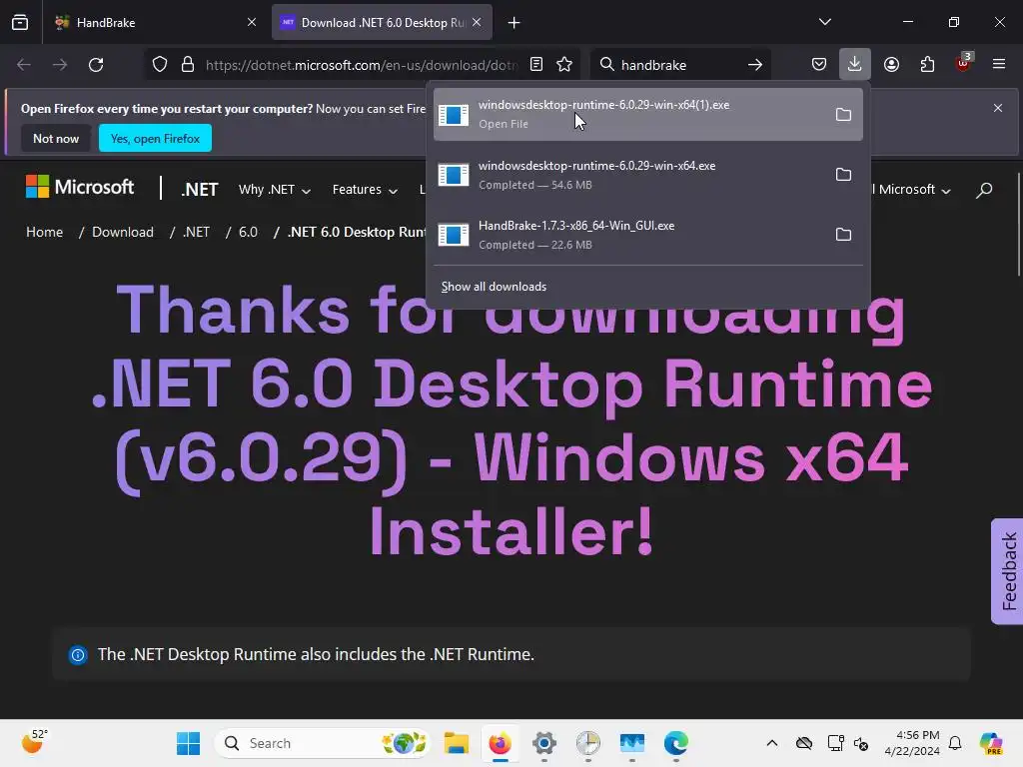
Task: Open the muted volume tray icon
Action: pyautogui.click(x=861, y=743)
